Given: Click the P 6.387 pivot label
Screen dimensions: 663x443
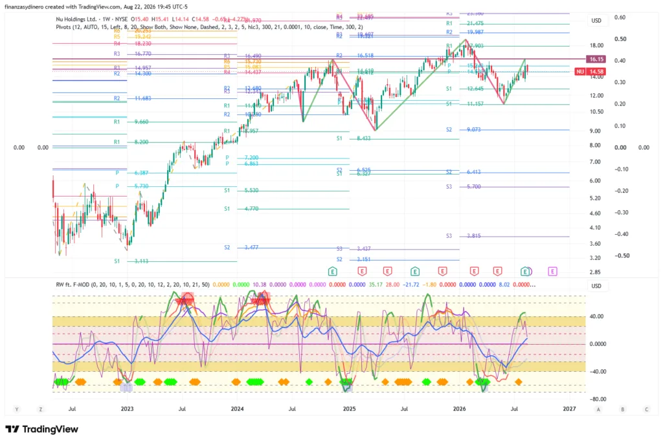Looking at the screenshot, I should 132,173.
